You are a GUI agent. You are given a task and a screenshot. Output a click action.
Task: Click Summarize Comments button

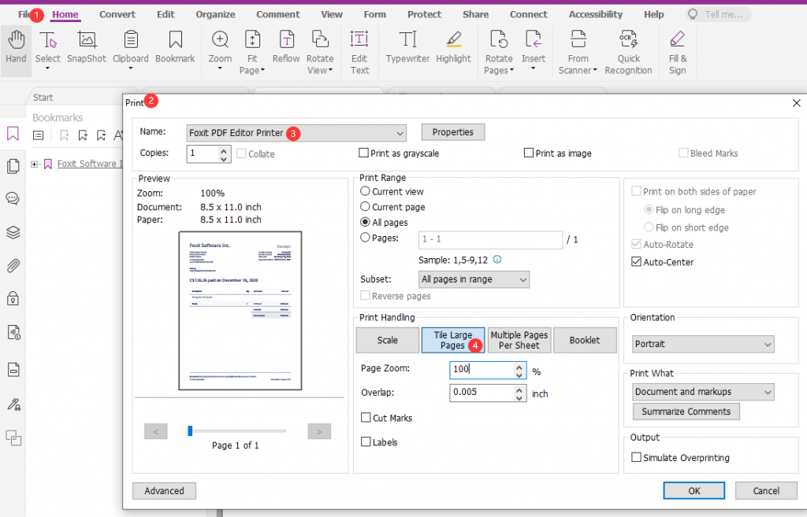click(x=686, y=412)
